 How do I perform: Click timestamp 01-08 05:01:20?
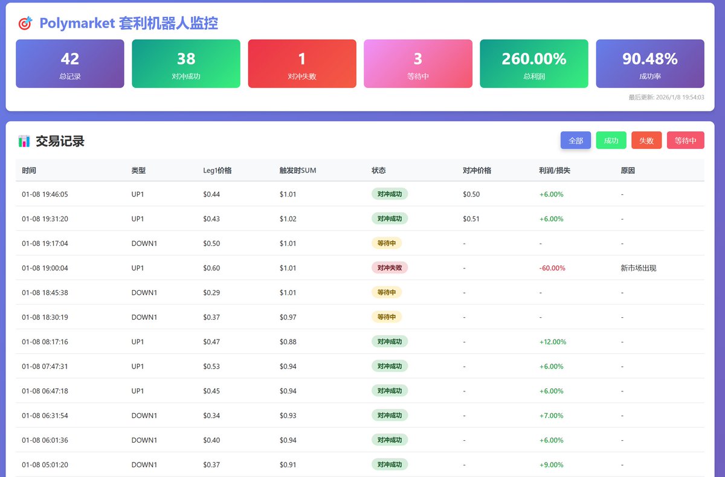tap(45, 465)
